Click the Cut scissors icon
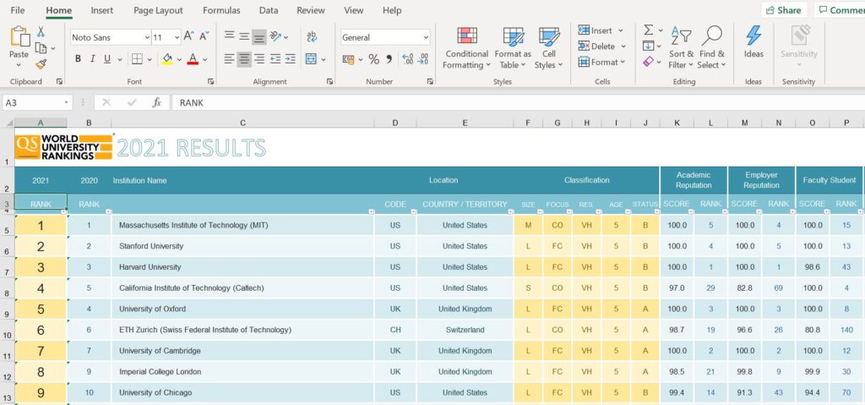Image resolution: width=865 pixels, height=405 pixels. tap(41, 32)
